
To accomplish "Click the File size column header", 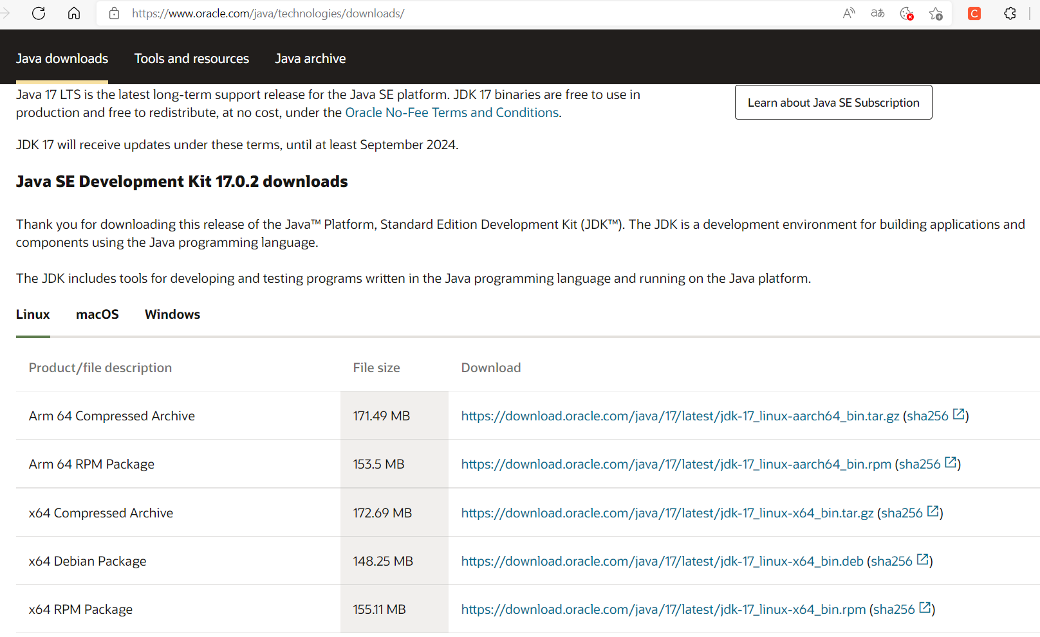I will [x=376, y=368].
